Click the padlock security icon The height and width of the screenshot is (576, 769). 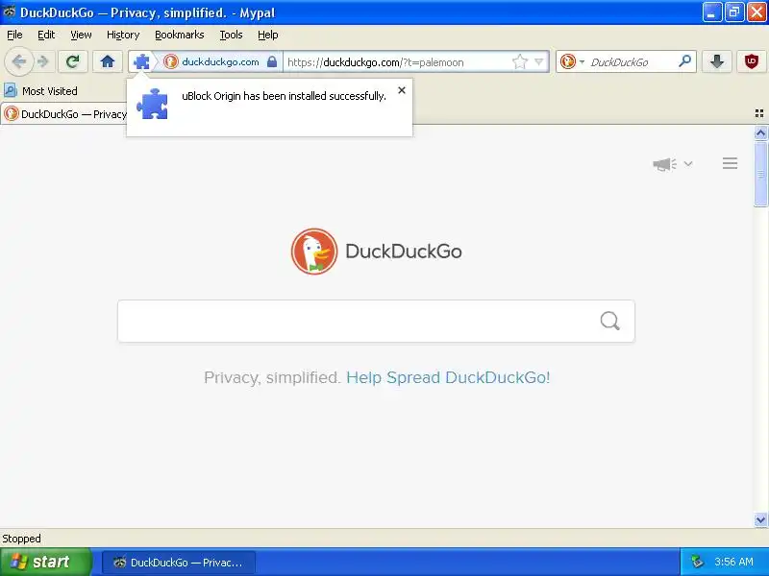(x=272, y=61)
